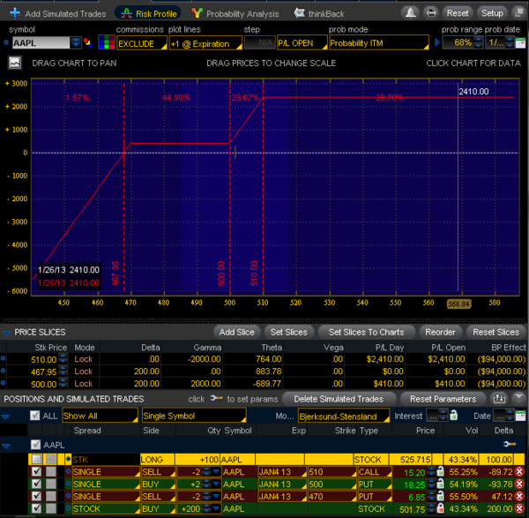Image resolution: width=529 pixels, height=518 pixels.
Task: Switch to thinkBack tab
Action: 319,13
